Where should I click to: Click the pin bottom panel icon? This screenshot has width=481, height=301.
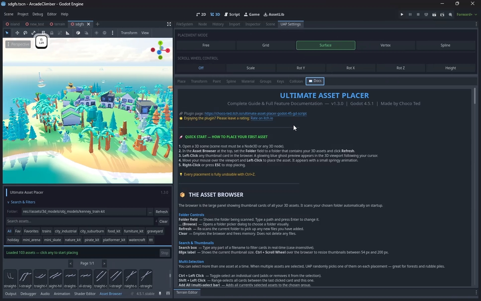160,294
